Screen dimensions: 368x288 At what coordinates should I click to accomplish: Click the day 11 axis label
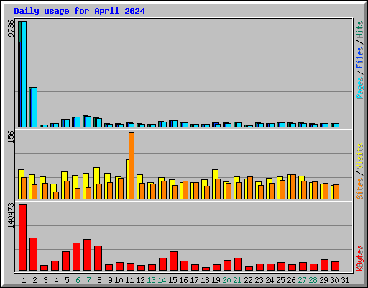tap(129, 280)
